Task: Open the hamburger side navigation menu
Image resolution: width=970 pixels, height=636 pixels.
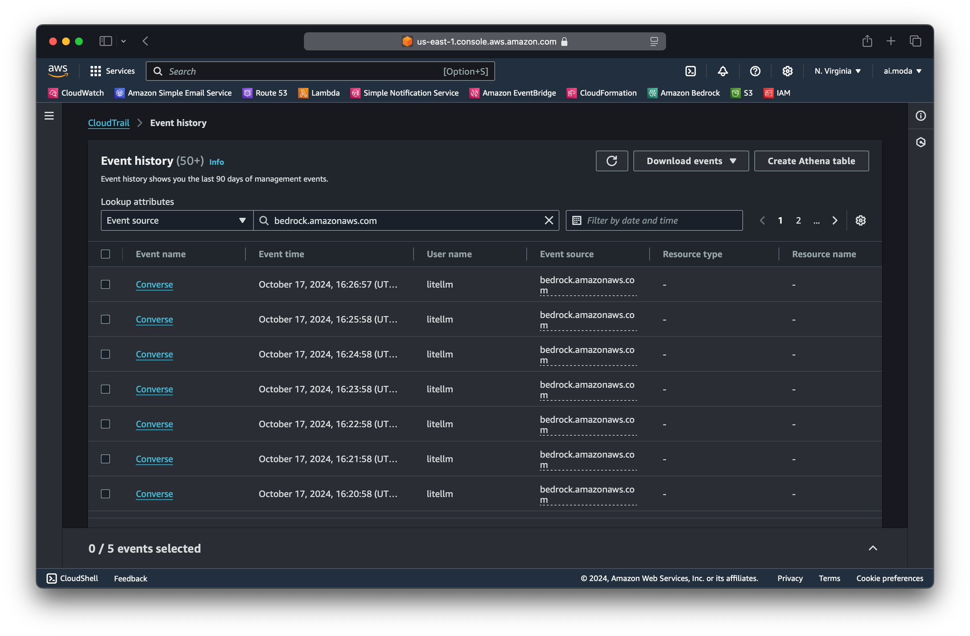Action: [49, 116]
